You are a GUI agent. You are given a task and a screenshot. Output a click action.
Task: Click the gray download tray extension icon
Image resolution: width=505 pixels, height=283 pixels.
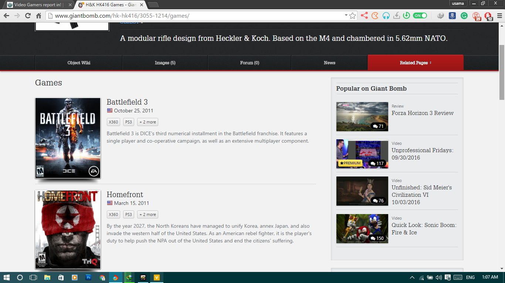click(x=396, y=15)
